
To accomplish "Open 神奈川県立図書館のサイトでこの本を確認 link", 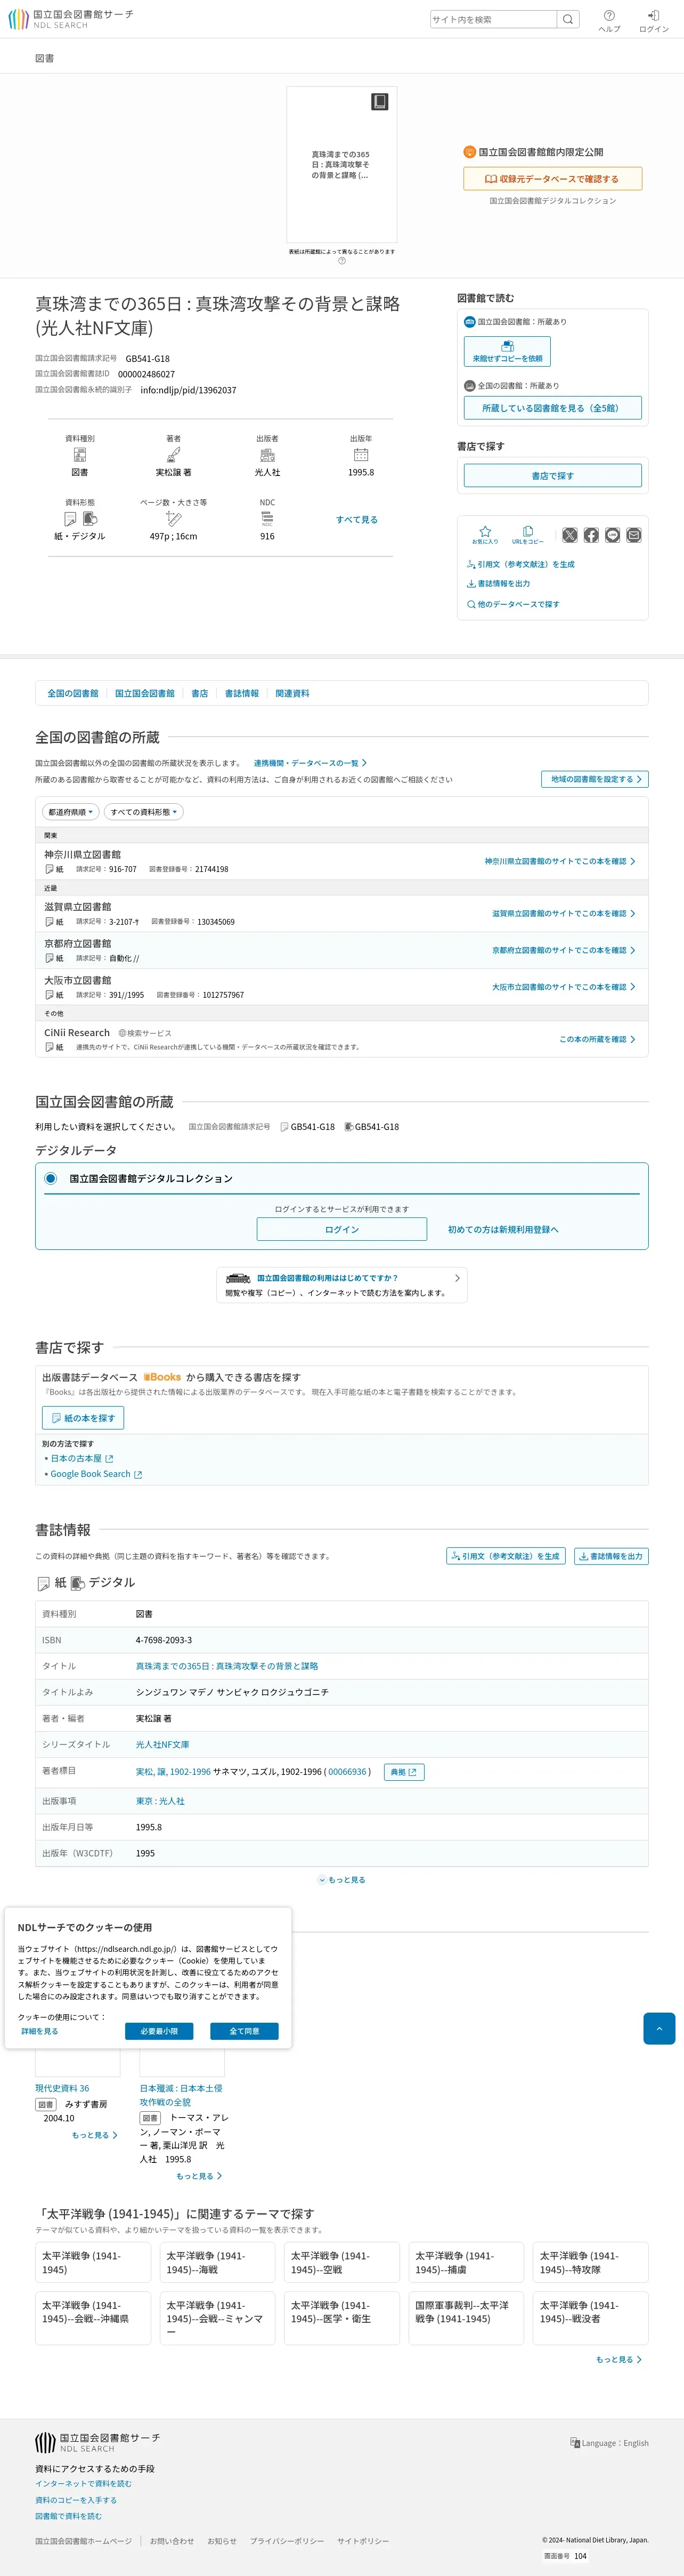I will point(560,861).
